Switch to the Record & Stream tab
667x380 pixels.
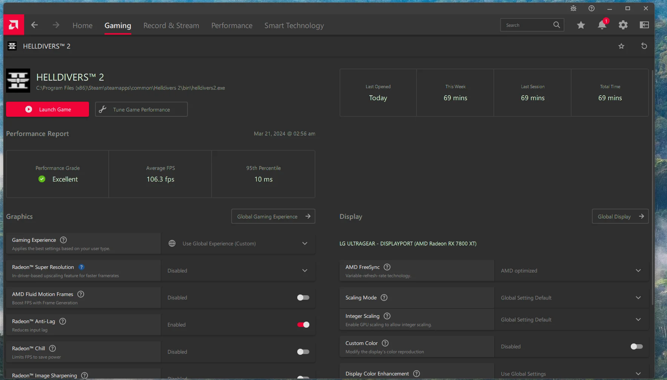pos(171,25)
